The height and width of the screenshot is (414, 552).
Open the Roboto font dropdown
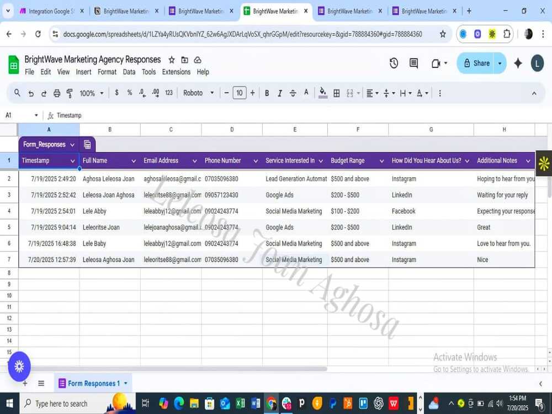pyautogui.click(x=199, y=93)
